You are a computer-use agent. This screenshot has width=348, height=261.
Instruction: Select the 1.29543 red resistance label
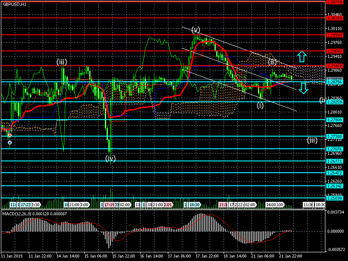336,51
